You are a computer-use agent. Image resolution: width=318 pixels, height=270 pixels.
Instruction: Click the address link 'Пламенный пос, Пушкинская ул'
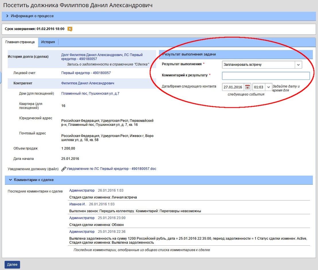click(90, 94)
